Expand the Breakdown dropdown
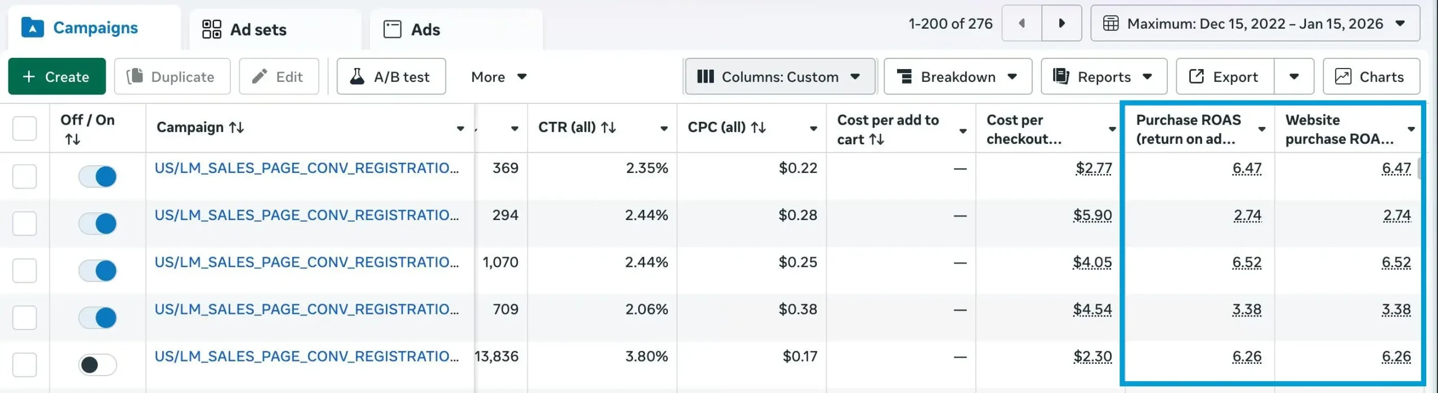The height and width of the screenshot is (393, 1438). click(x=958, y=77)
